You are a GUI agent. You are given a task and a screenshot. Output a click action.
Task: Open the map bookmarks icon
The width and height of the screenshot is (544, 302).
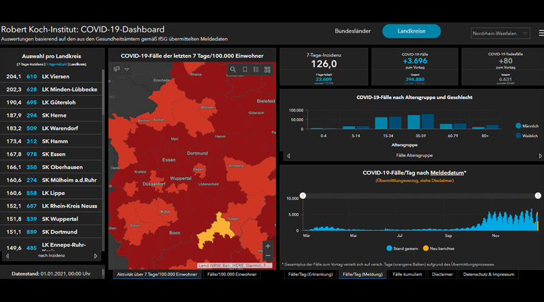(245, 70)
